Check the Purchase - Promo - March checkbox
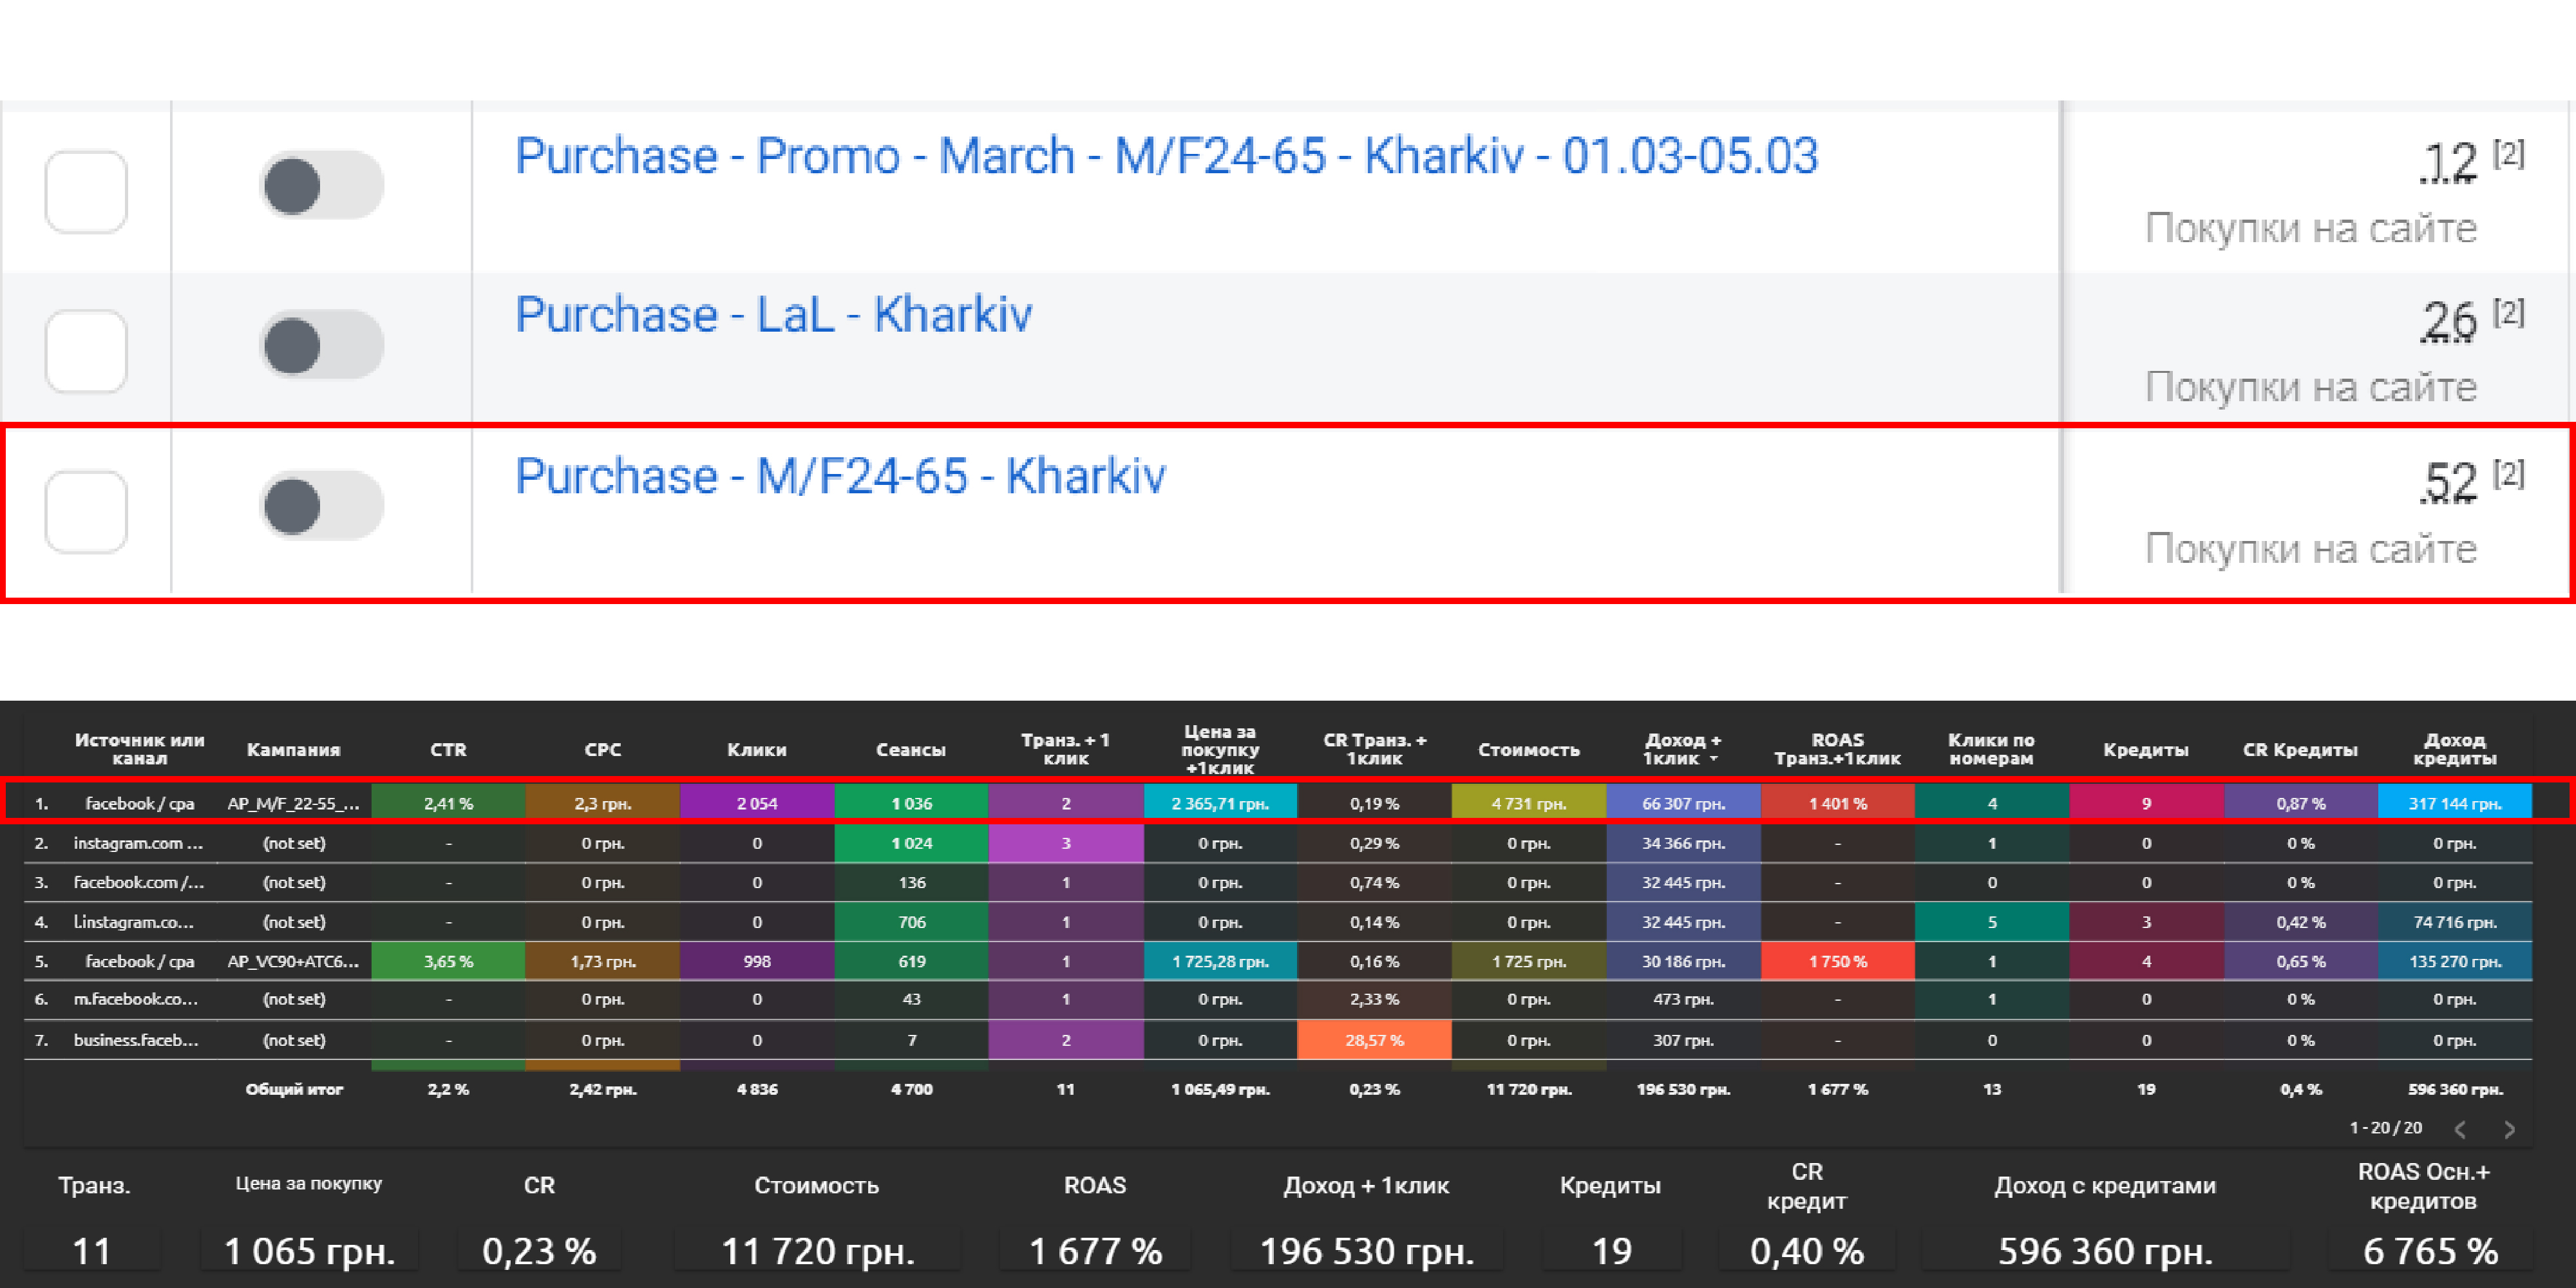The height and width of the screenshot is (1288, 2576). click(x=86, y=191)
